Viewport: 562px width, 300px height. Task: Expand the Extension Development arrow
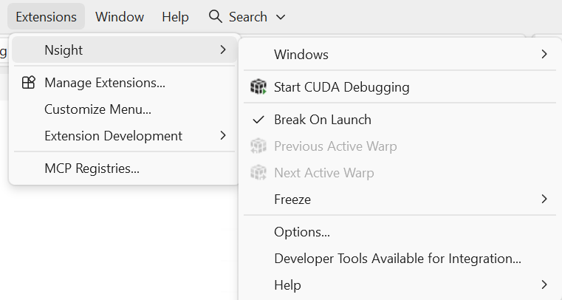pos(223,135)
